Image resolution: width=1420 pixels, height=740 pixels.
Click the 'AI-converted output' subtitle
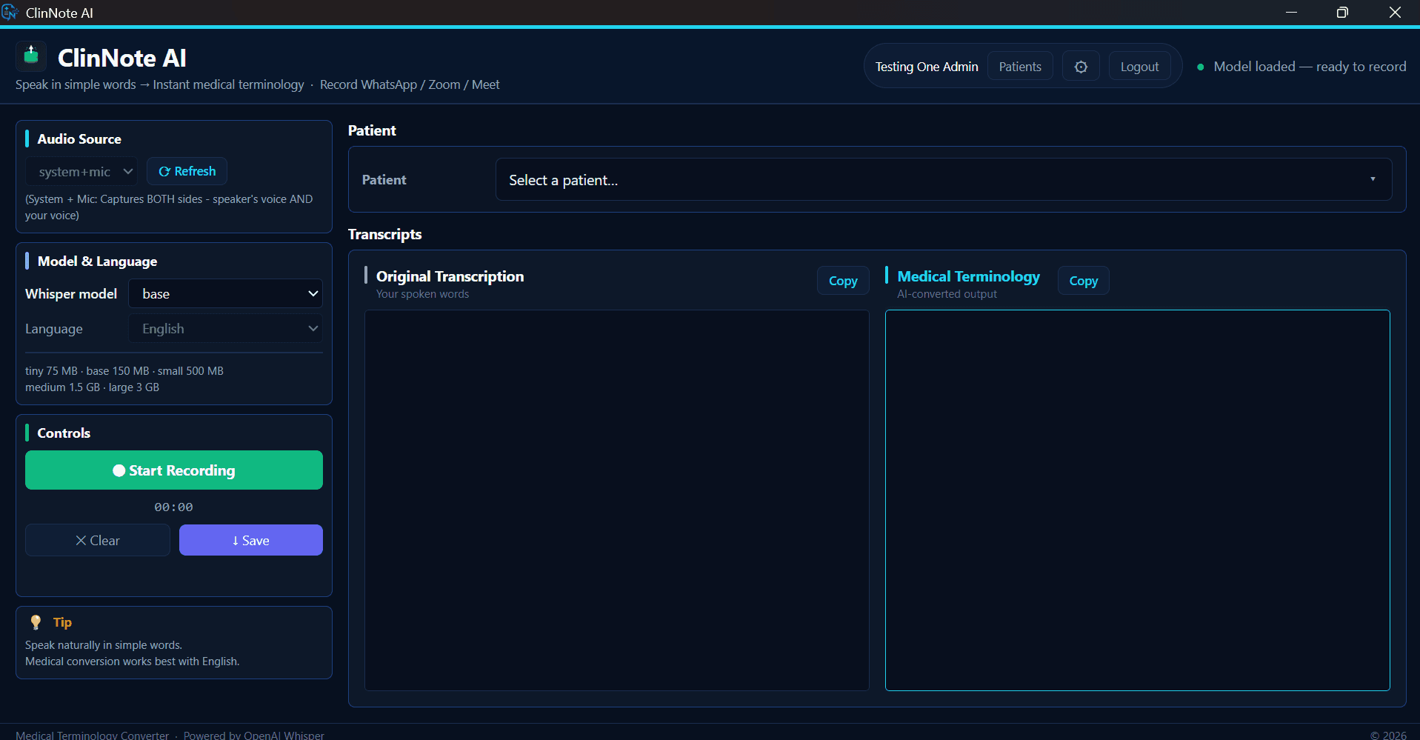[x=947, y=294]
